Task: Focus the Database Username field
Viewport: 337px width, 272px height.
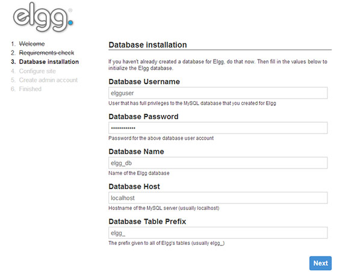Action: click(218, 93)
